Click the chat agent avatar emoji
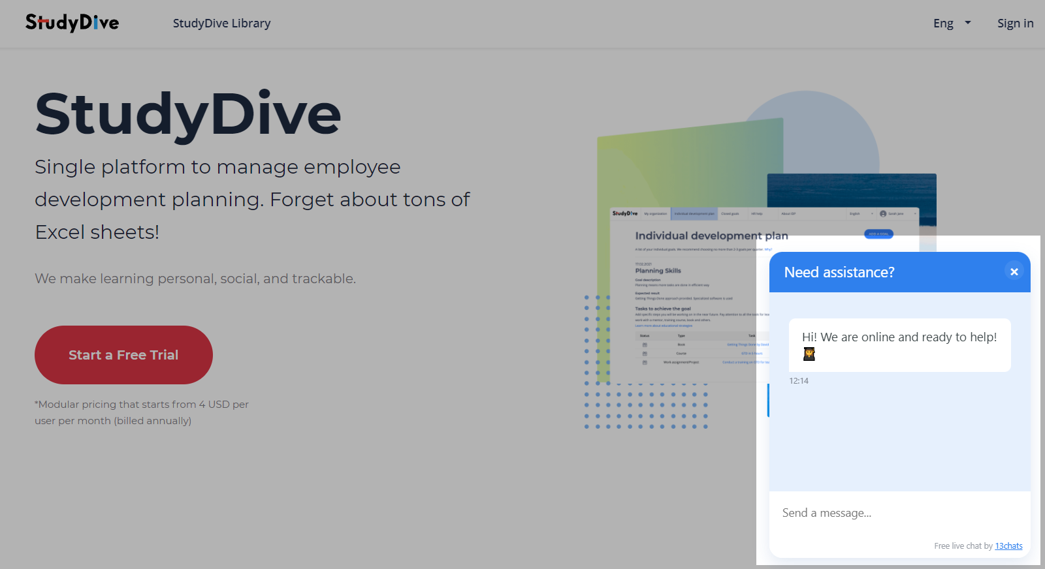 [809, 354]
